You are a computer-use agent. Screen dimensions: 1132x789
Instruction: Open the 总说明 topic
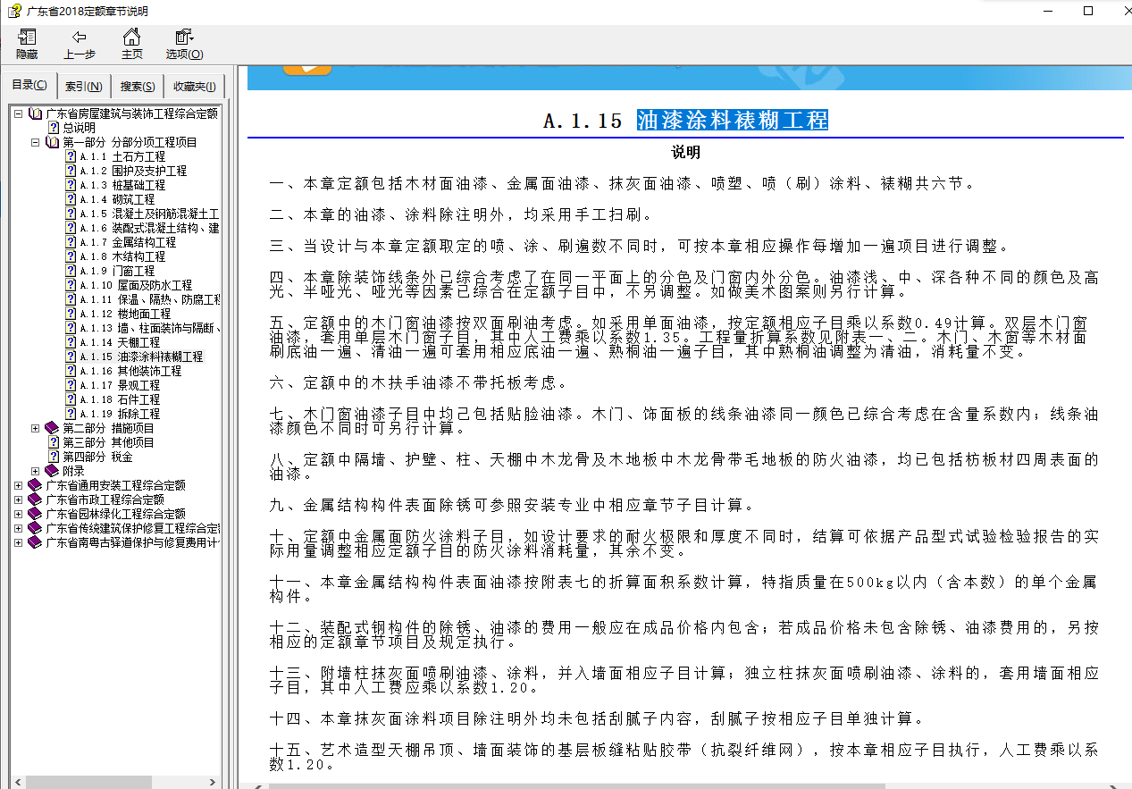(x=79, y=128)
